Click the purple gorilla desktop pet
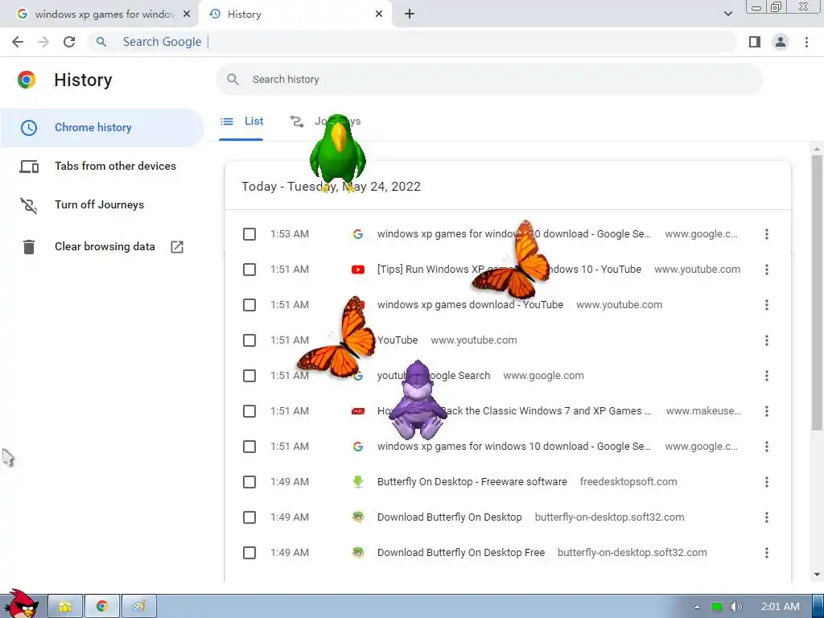Image resolution: width=824 pixels, height=618 pixels. click(418, 401)
